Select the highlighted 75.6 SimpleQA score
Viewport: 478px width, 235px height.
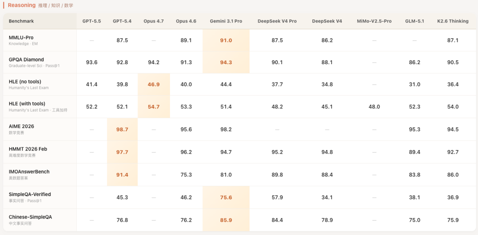226,197
